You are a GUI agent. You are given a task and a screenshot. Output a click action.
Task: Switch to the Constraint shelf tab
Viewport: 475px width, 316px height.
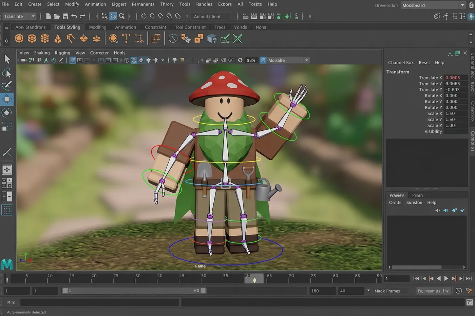[155, 27]
